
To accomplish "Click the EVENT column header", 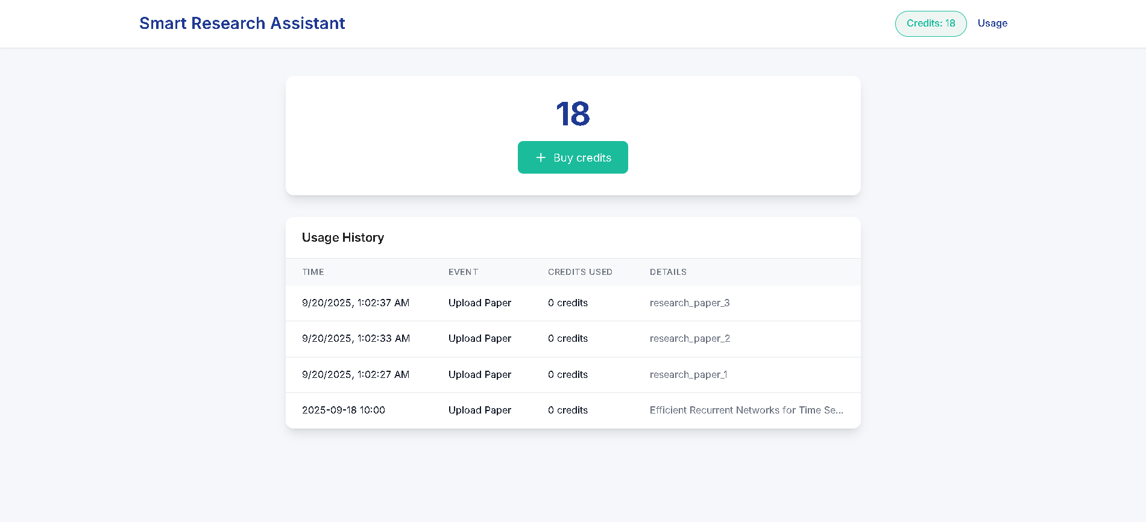I will pyautogui.click(x=463, y=272).
